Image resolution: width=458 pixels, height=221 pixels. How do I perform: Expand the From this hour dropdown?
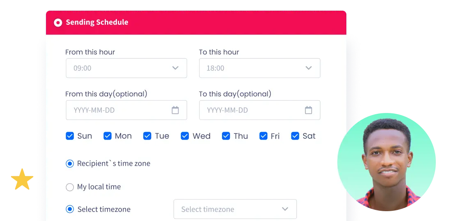[x=126, y=68]
